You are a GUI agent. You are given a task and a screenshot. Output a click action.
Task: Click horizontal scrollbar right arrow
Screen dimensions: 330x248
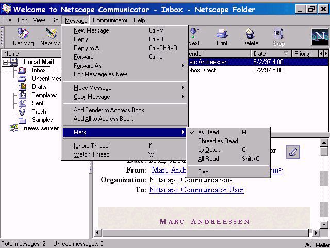316,233
